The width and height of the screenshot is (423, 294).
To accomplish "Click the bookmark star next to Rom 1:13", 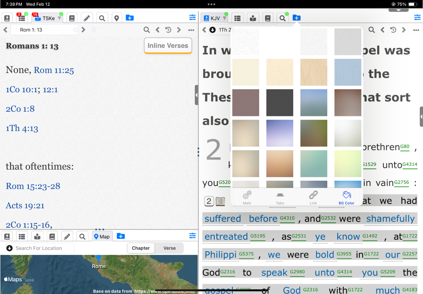I will tap(94, 30).
